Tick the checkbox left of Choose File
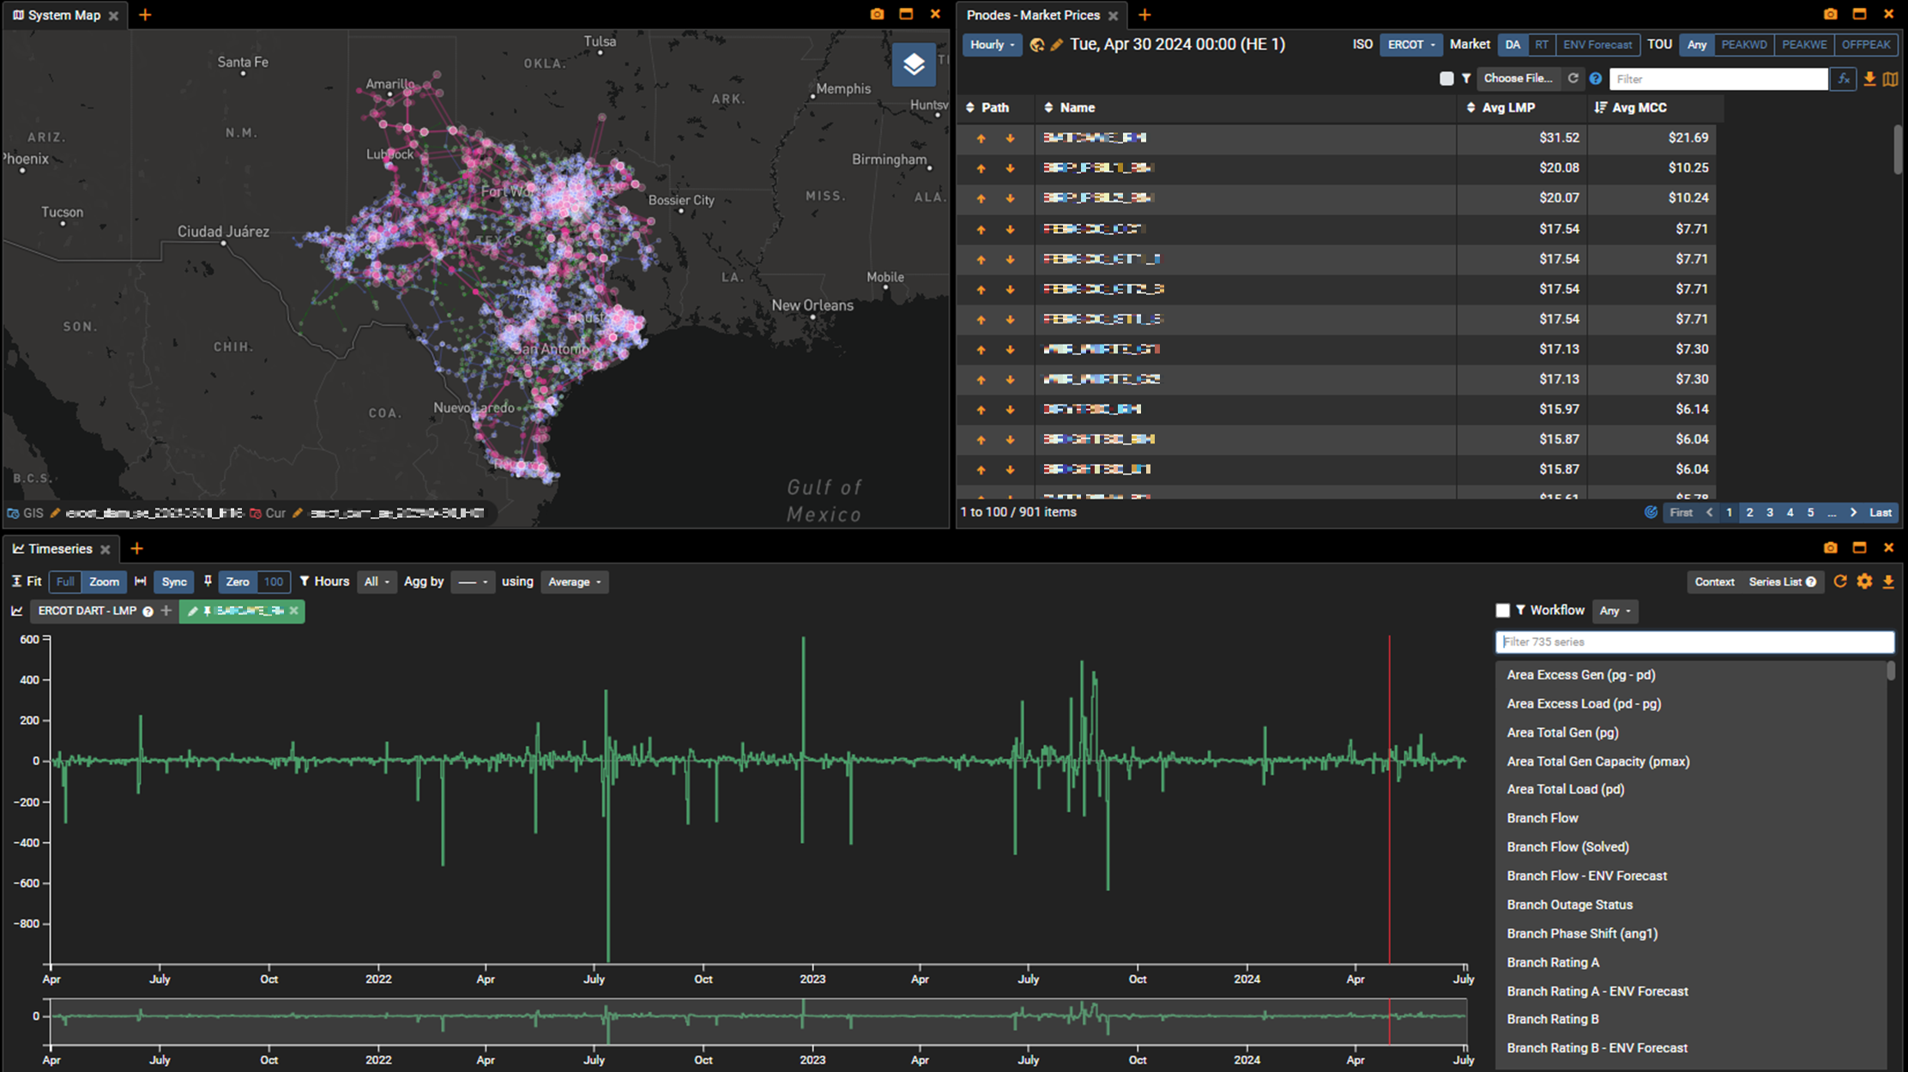 point(1446,79)
